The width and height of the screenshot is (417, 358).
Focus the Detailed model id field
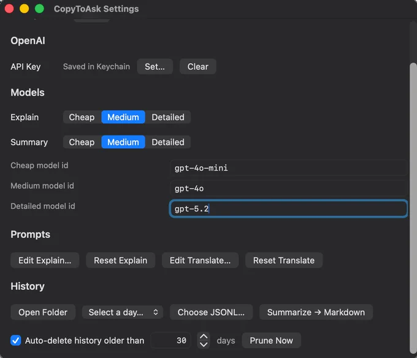(x=288, y=209)
